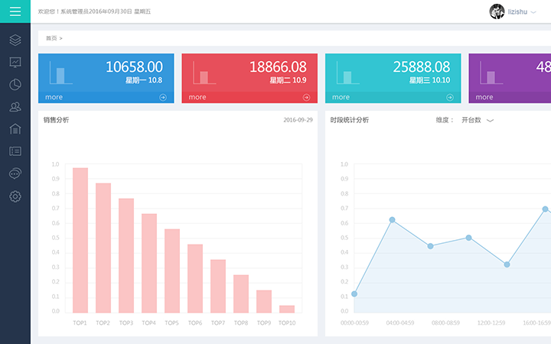Open the users group sidebar icon

(x=15, y=107)
